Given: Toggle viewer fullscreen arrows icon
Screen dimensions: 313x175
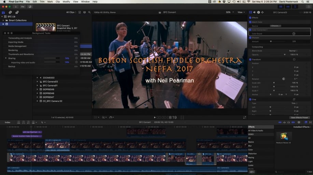Looking at the screenshot, I should pyautogui.click(x=244, y=118).
